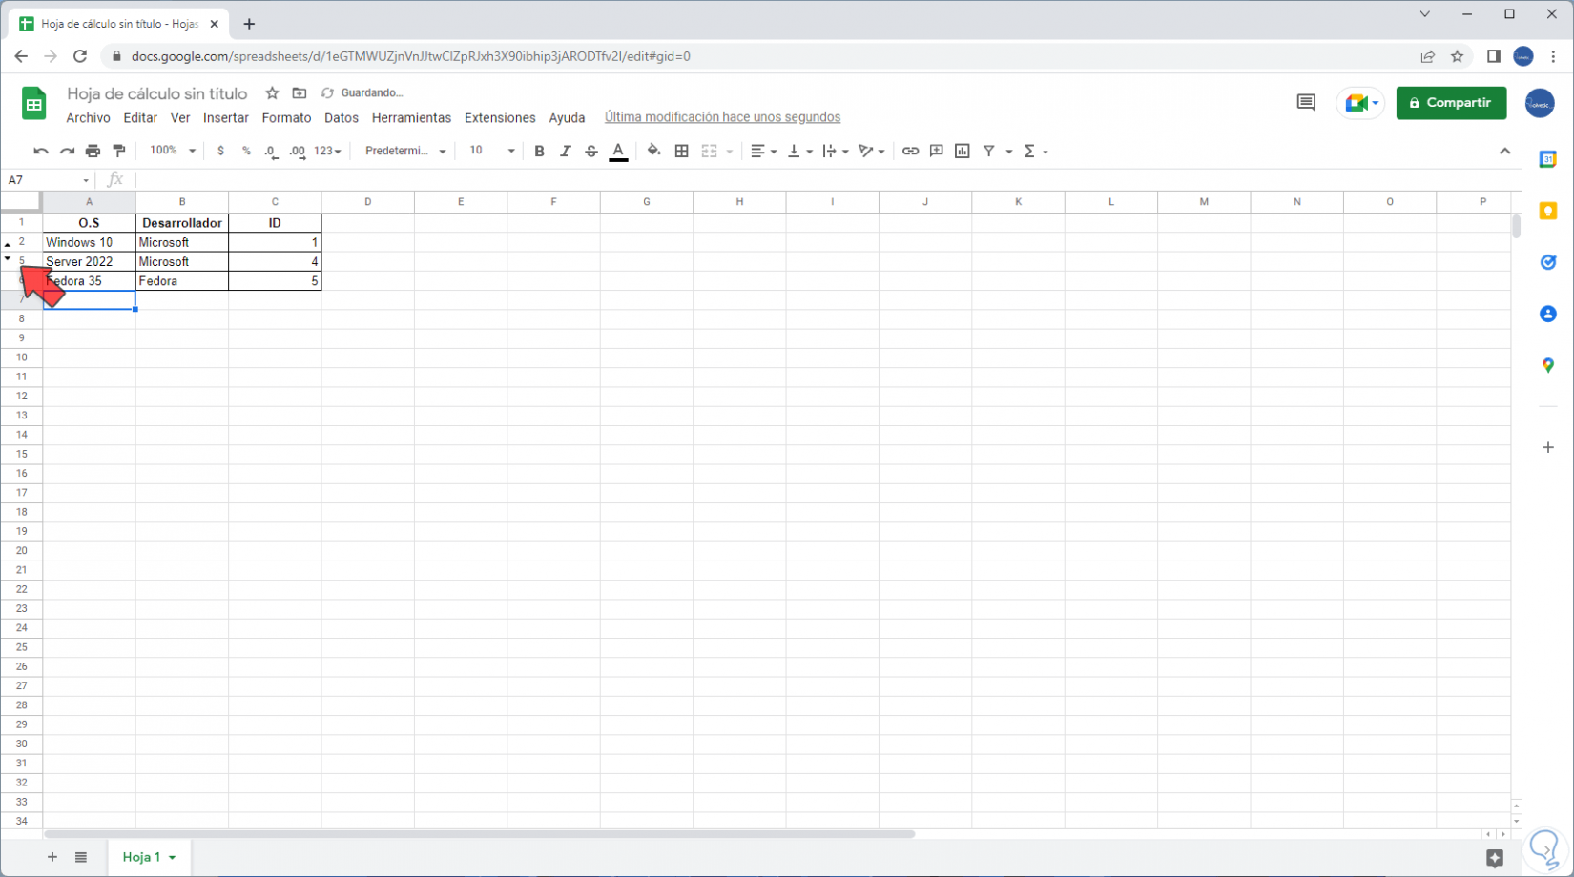Open the Editar menu
Viewport: 1574px width, 877px height.
(x=140, y=117)
